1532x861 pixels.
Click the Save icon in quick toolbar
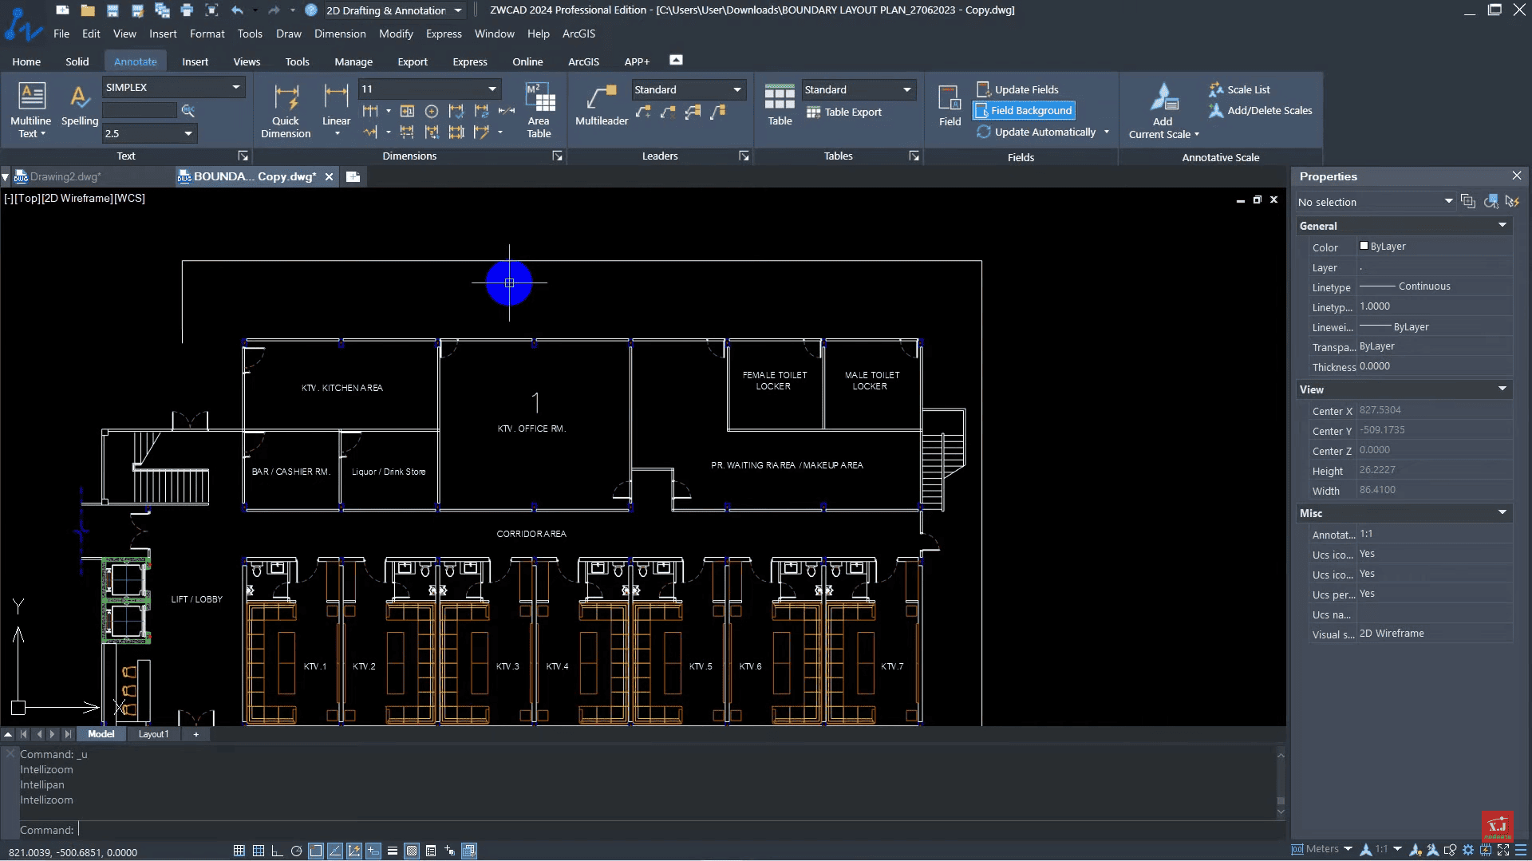[113, 10]
